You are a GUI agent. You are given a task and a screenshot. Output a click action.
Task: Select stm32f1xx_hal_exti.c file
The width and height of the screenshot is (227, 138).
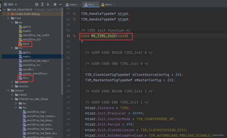[x=37, y=124]
